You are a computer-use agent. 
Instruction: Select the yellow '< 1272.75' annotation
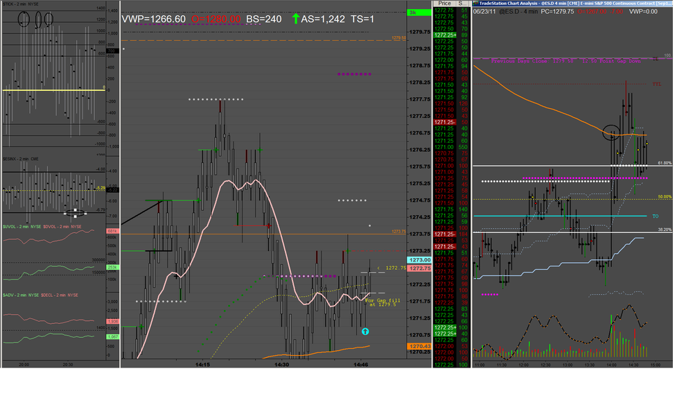[392, 268]
